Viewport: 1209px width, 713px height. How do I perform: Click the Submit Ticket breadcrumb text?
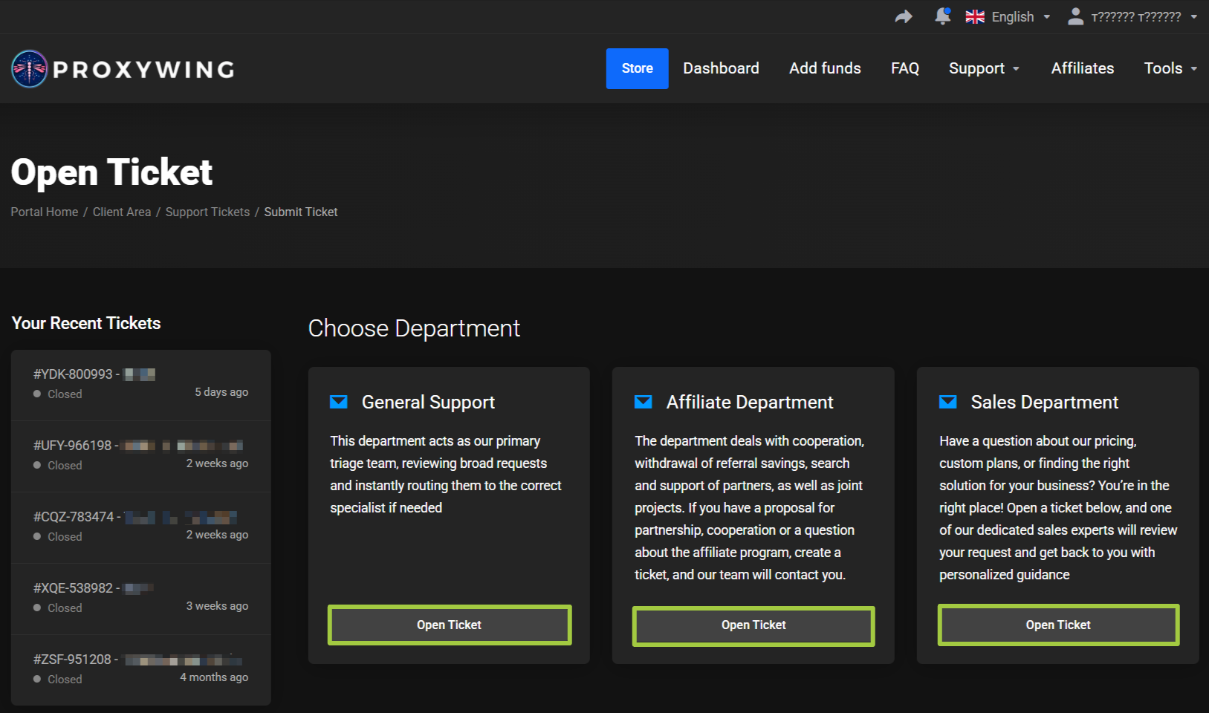click(301, 212)
